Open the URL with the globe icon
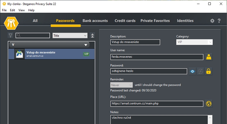227x124 pixels. [209, 103]
